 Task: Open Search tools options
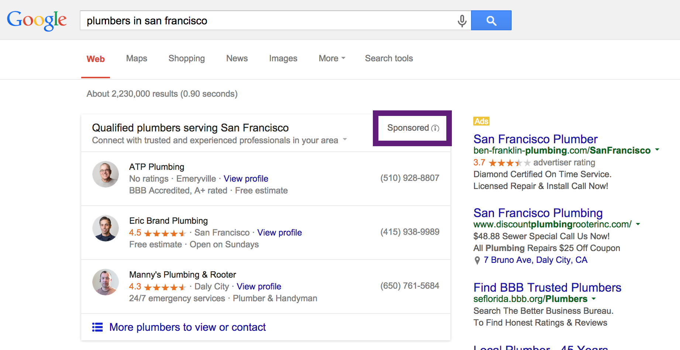(x=389, y=58)
